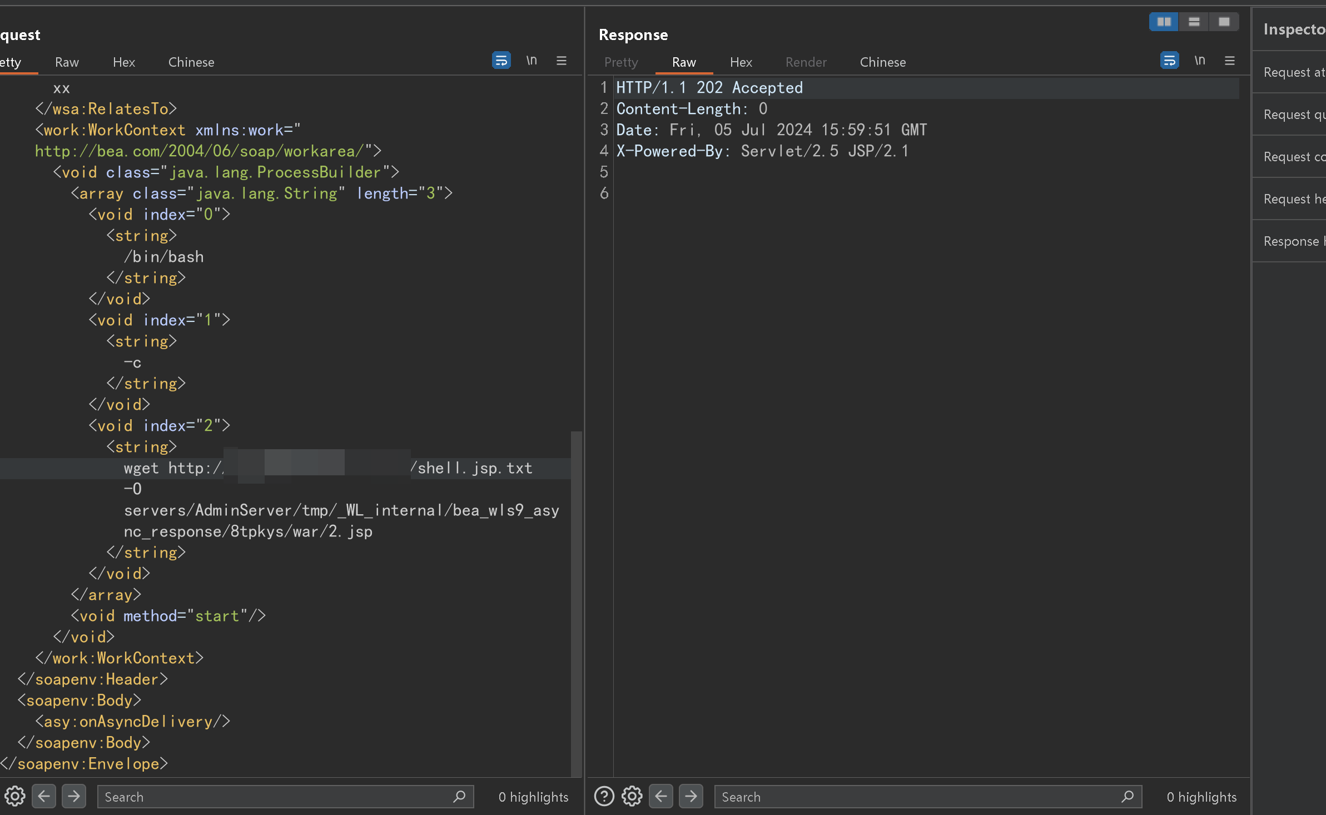Click the Response Chinese tab
Screen dimensions: 1326x815
882,62
